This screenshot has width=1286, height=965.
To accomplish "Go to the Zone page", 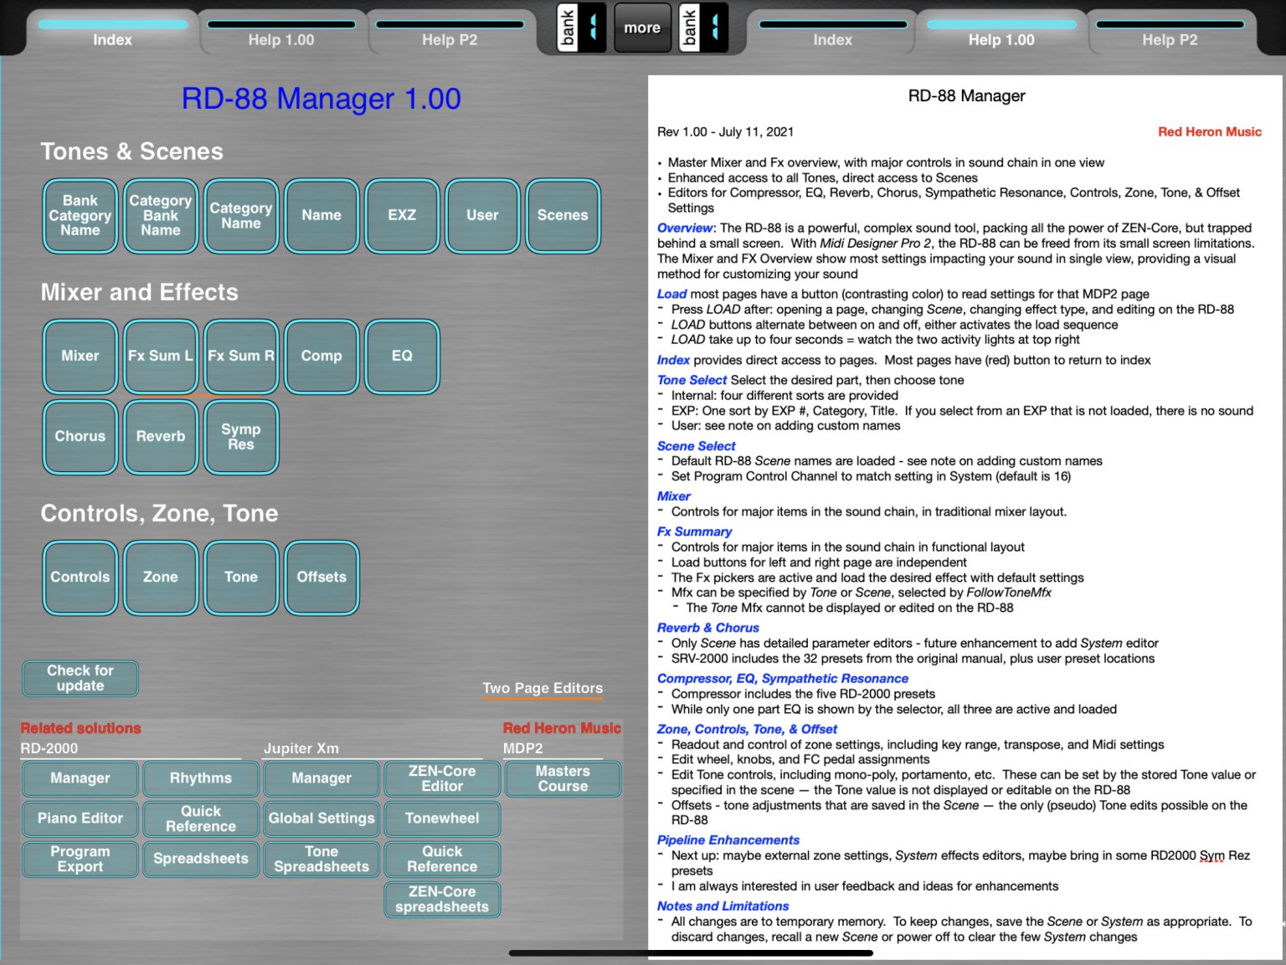I will click(x=161, y=577).
